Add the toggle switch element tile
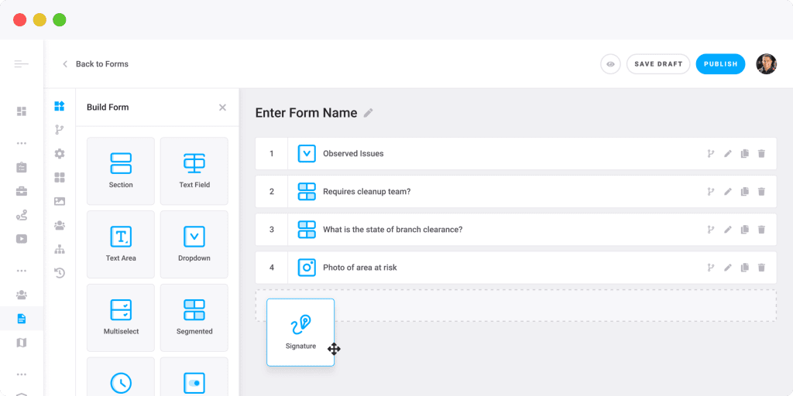The width and height of the screenshot is (793, 396). point(194,377)
